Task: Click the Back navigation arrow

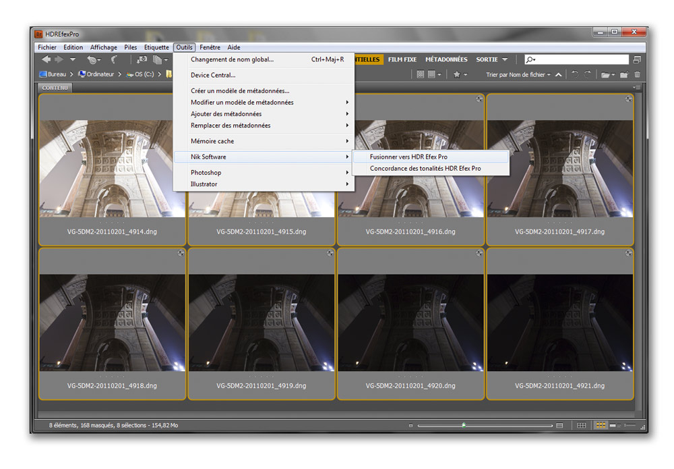Action: (x=46, y=59)
